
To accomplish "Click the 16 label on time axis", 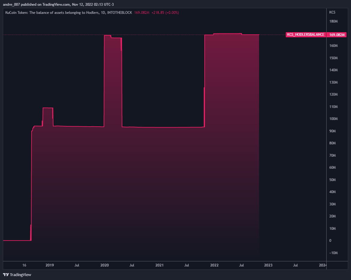I will [x=24, y=265].
